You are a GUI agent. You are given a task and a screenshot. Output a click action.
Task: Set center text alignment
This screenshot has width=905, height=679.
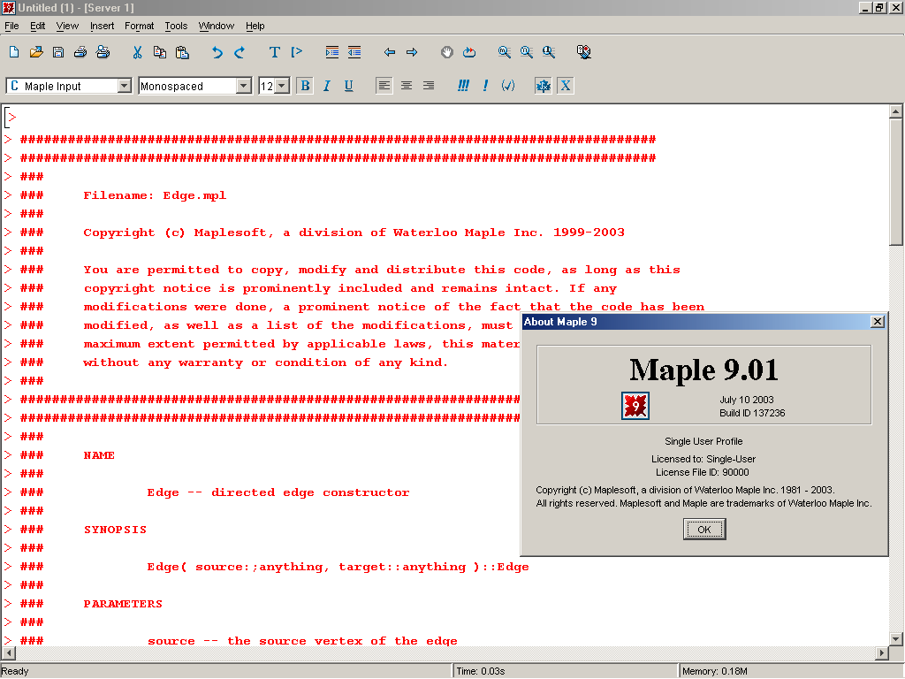(407, 86)
